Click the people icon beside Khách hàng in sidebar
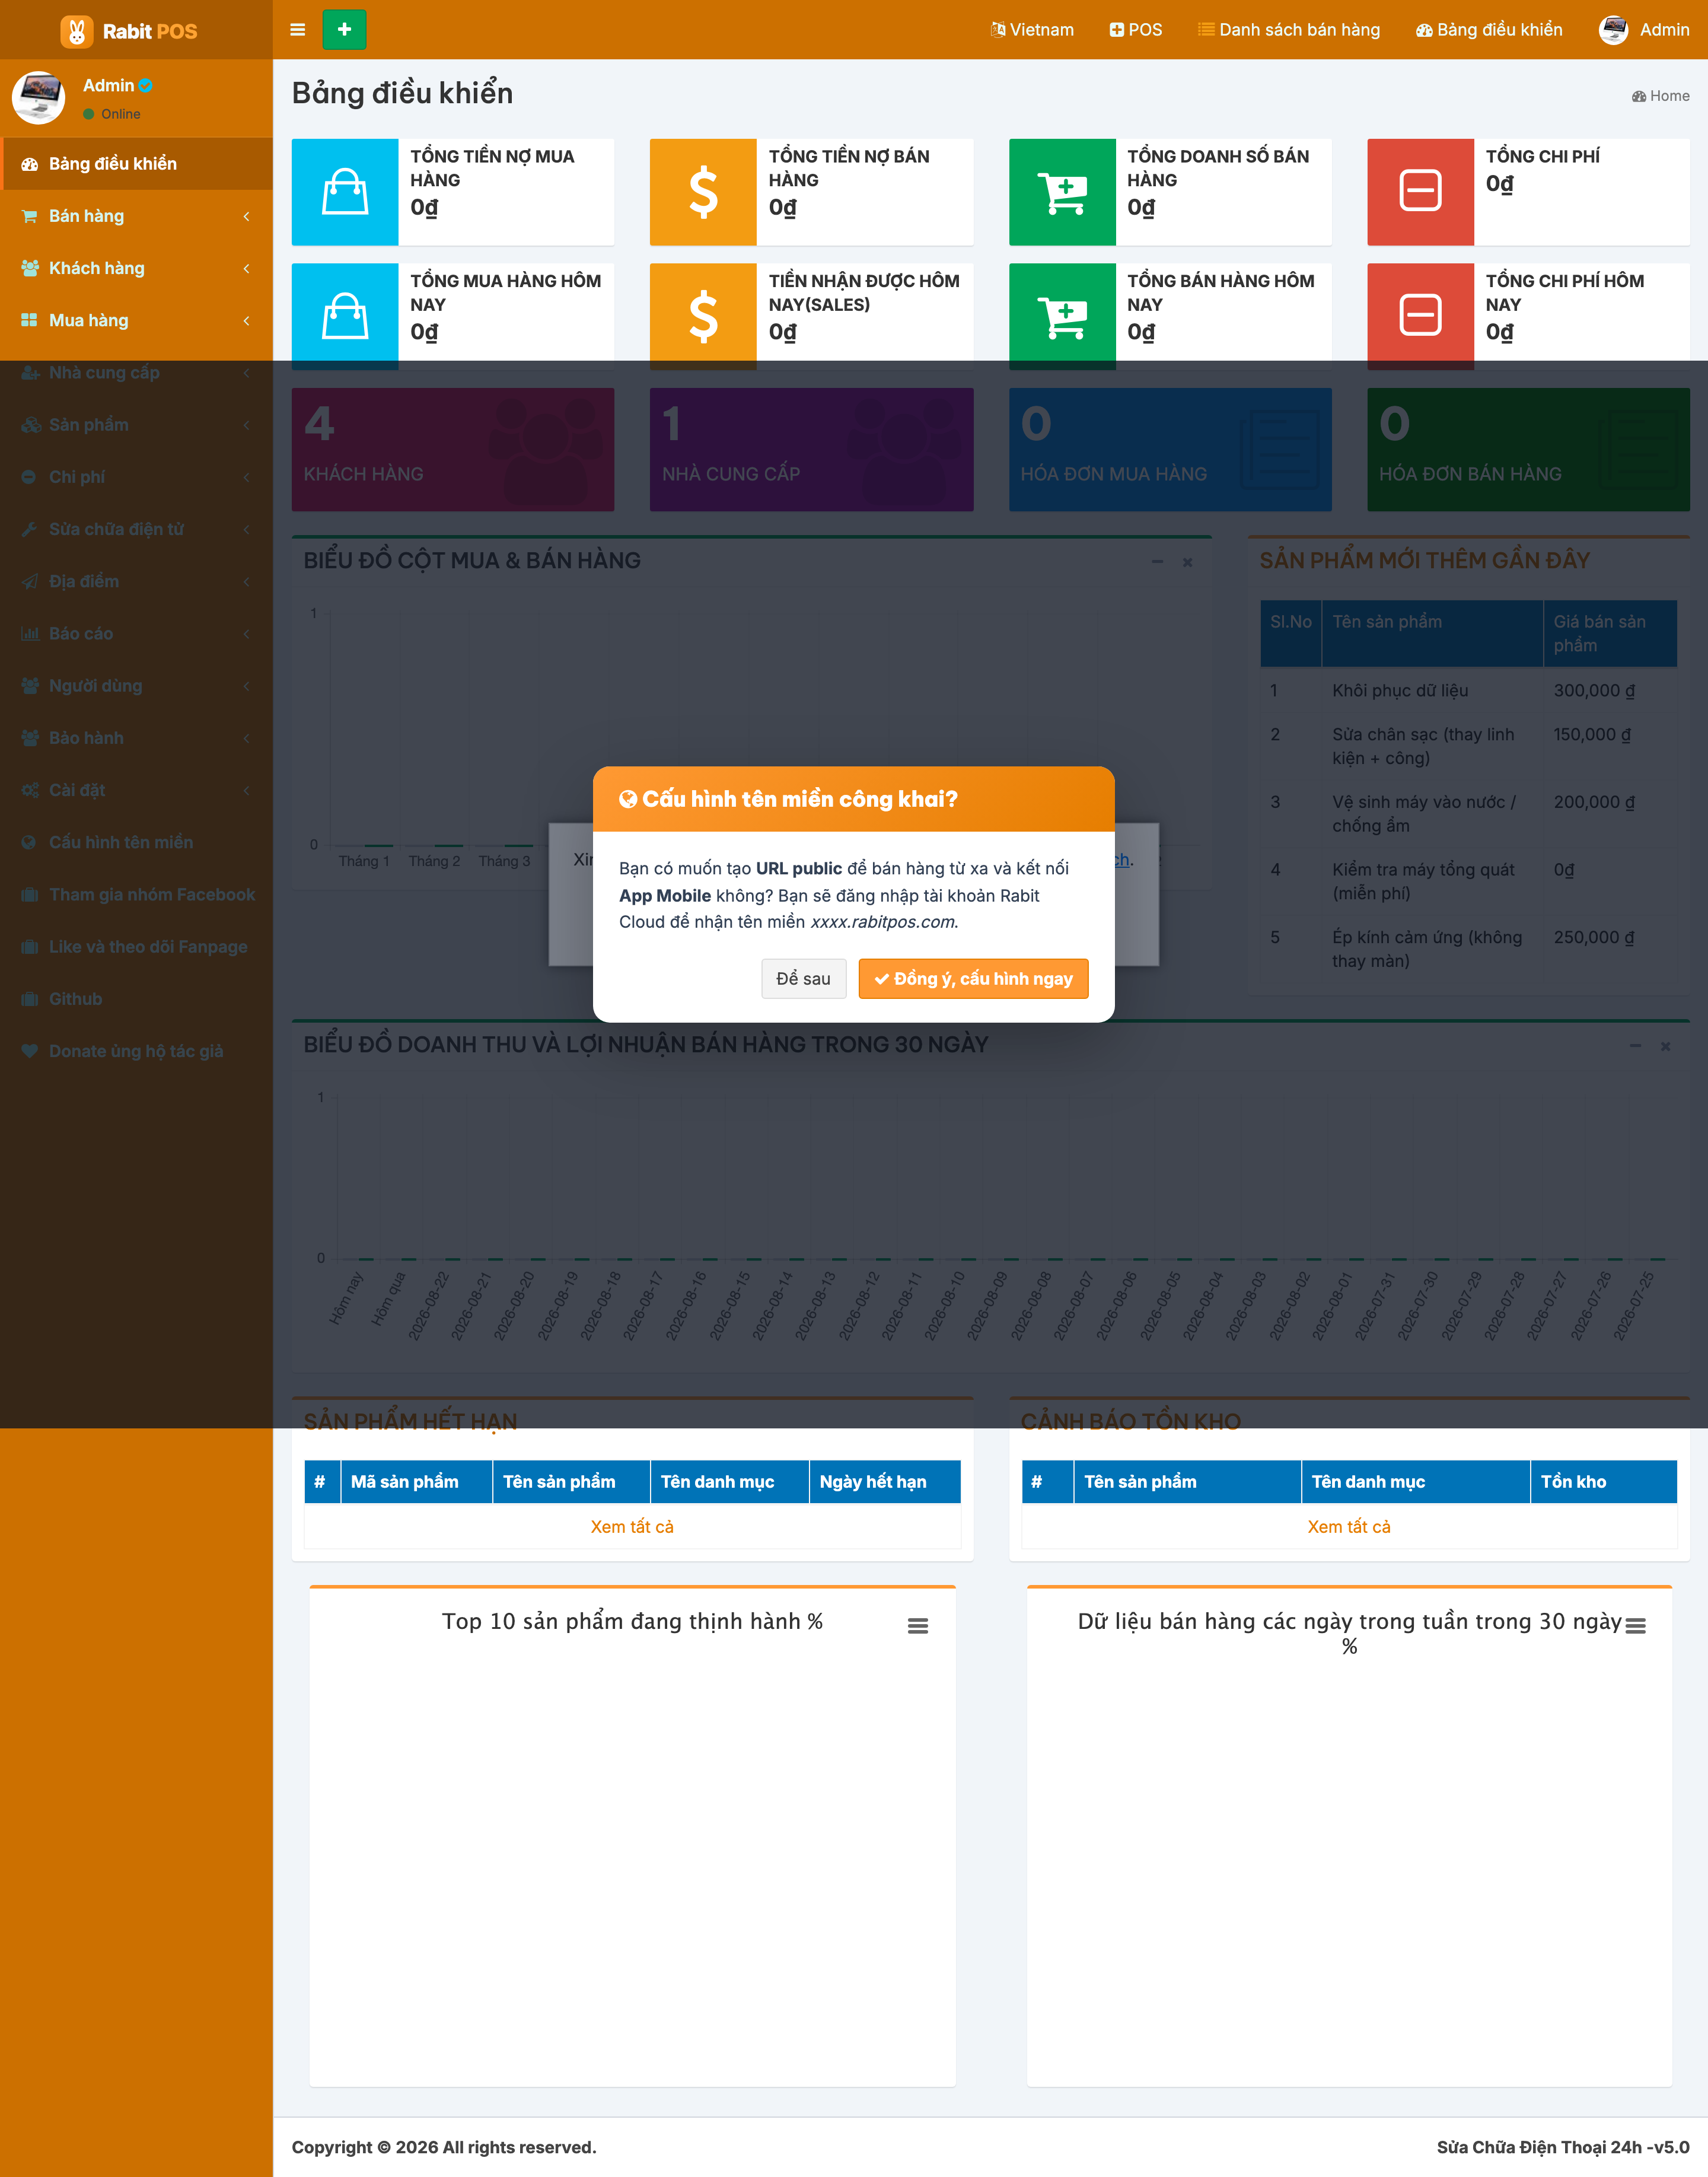This screenshot has height=2177, width=1708. click(30, 268)
